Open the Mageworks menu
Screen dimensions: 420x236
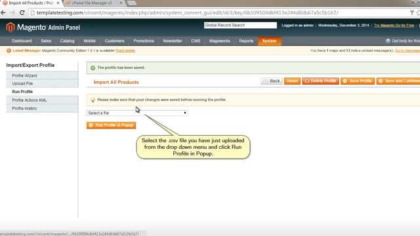(220, 41)
